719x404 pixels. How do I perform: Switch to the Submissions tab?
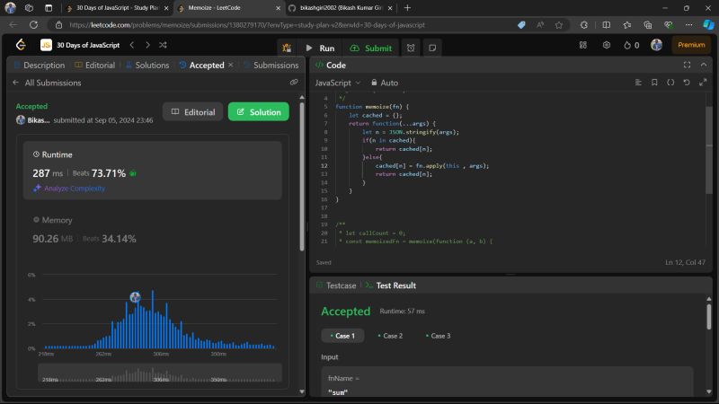(271, 65)
